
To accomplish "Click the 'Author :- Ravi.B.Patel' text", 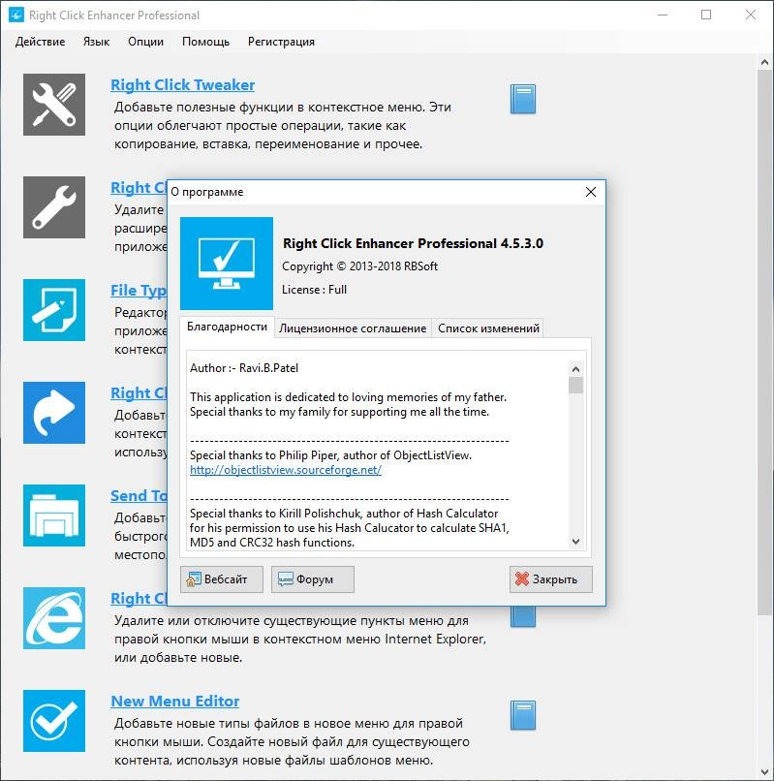I will tap(244, 368).
